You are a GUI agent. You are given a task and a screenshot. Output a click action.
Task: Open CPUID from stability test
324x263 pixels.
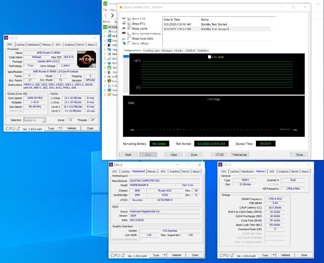tap(219, 155)
